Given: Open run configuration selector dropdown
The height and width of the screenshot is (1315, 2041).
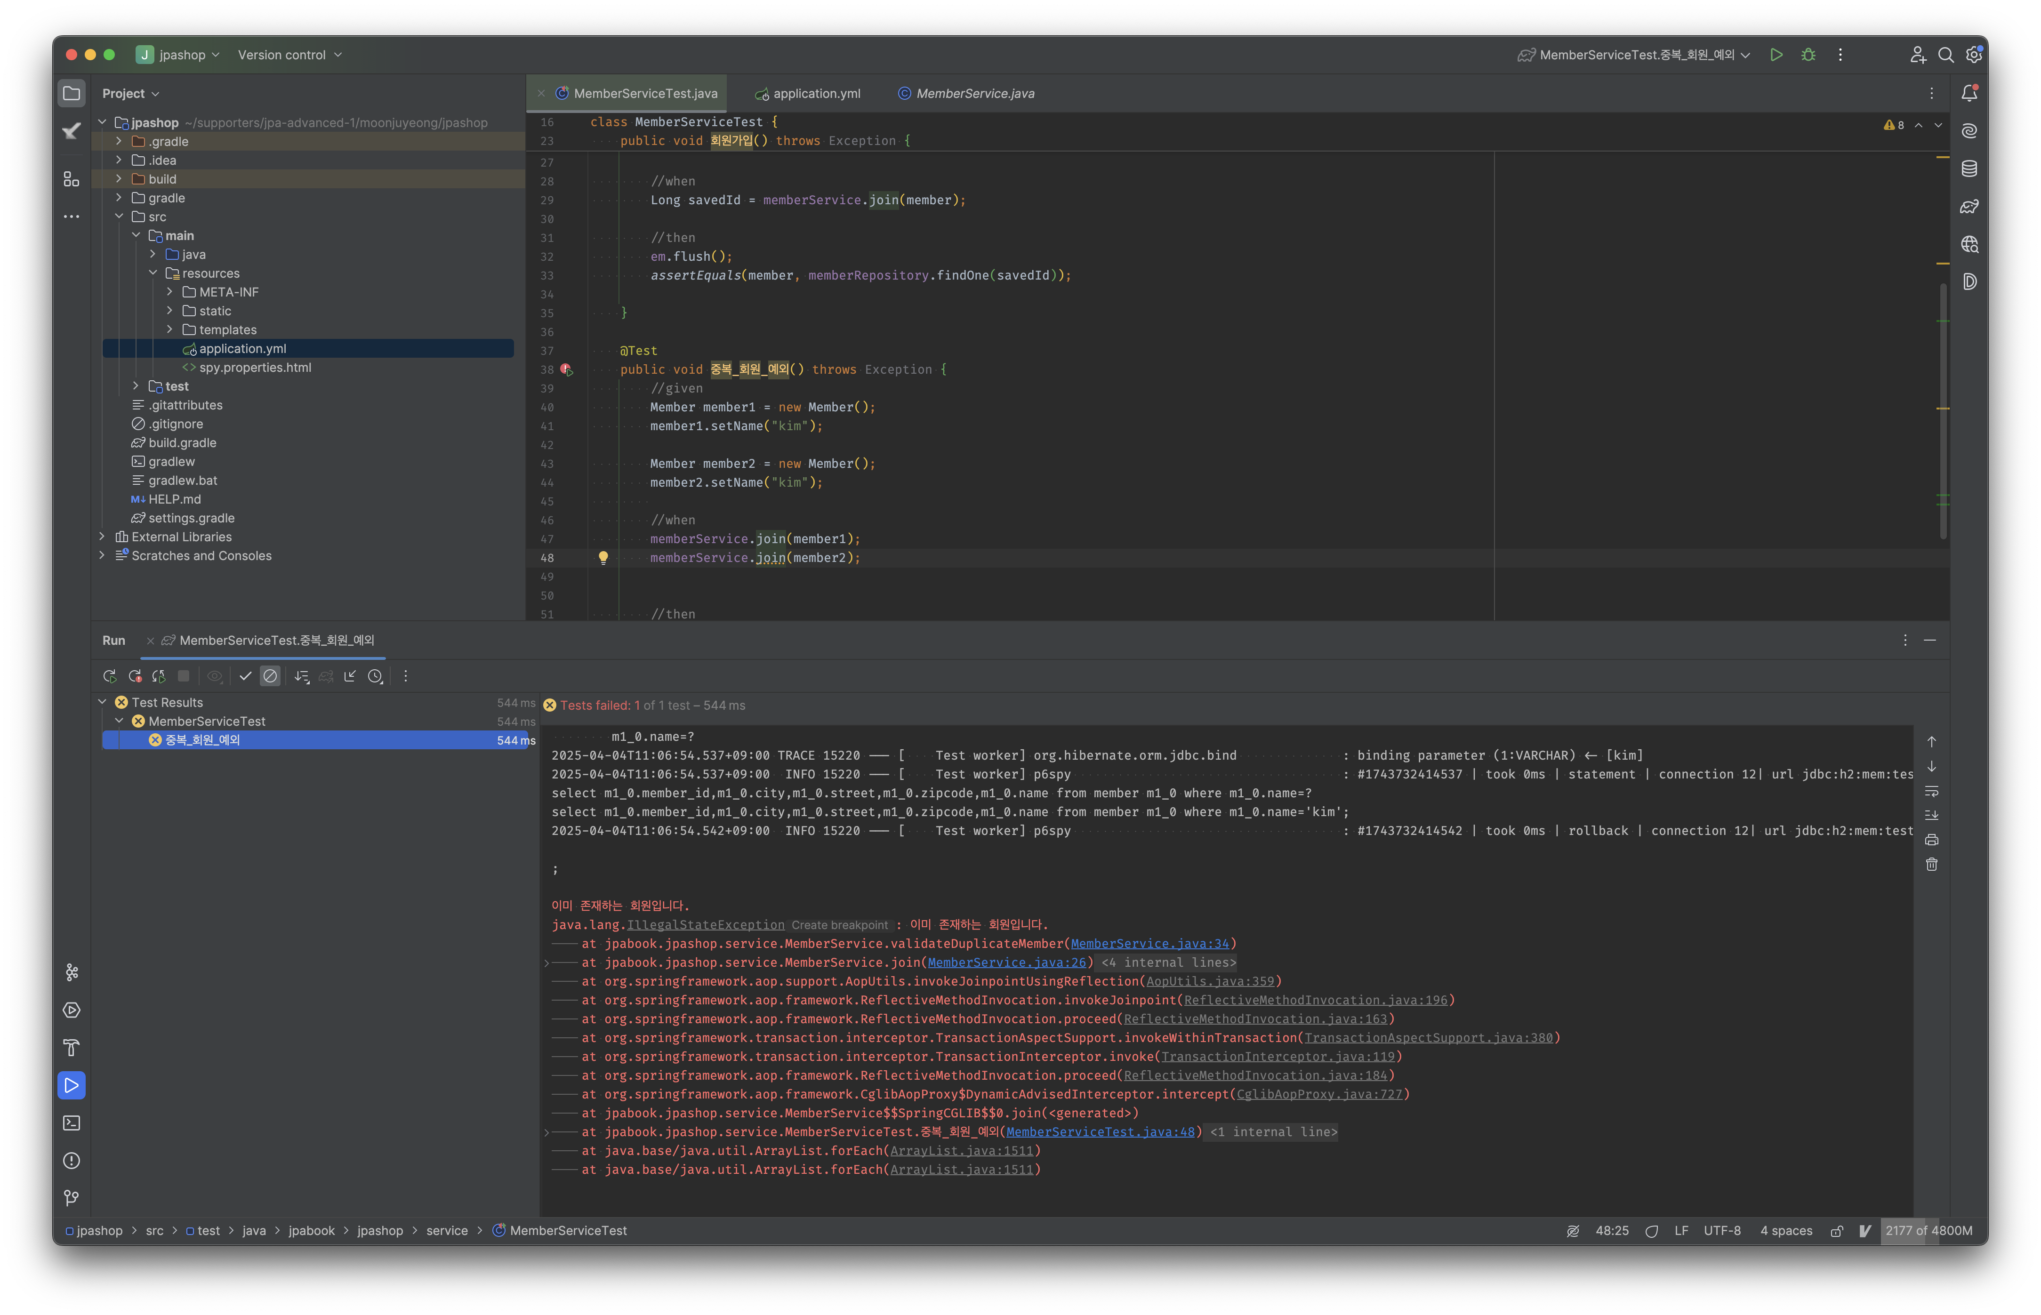Looking at the screenshot, I should (x=1634, y=55).
